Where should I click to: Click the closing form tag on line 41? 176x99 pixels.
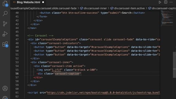point(42,16)
